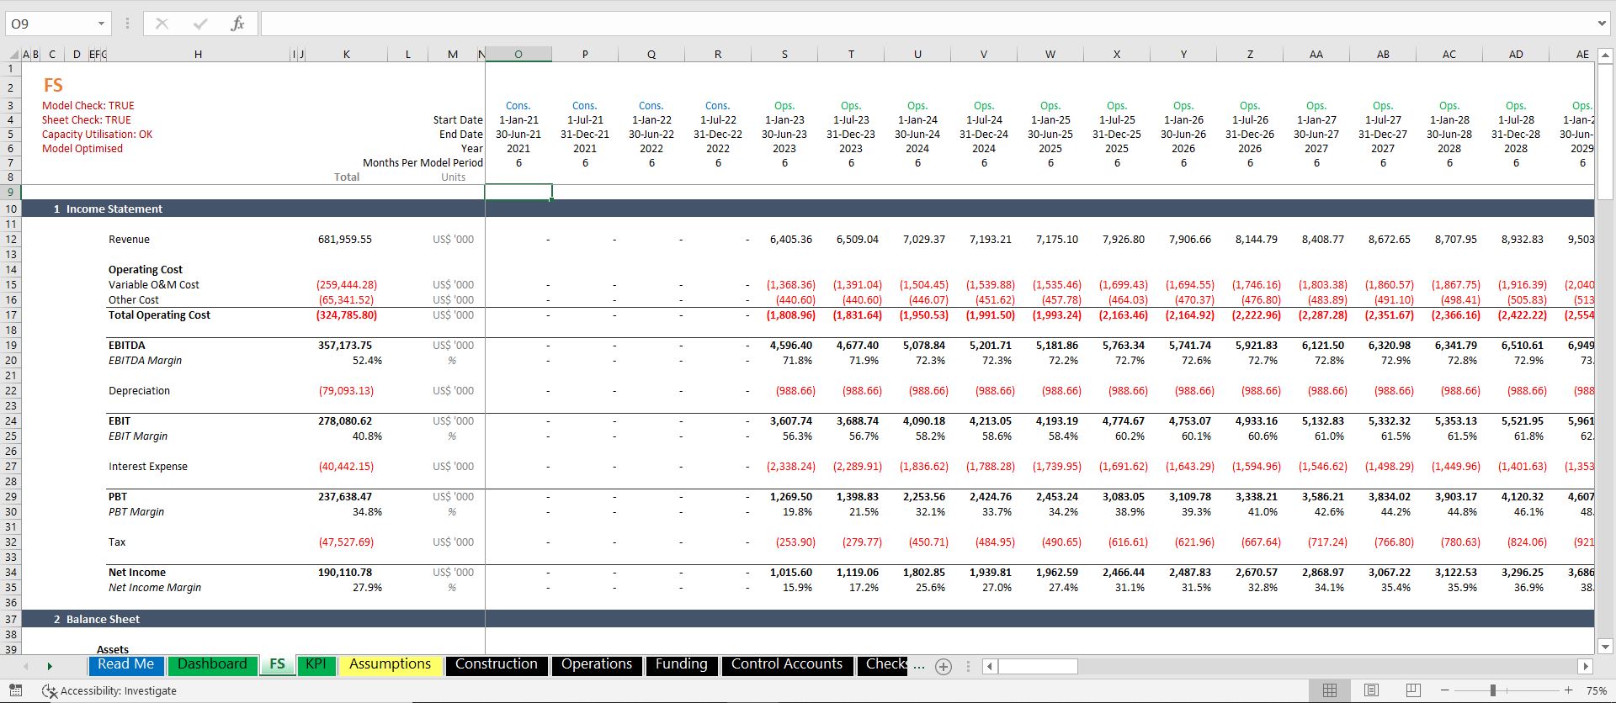Select the FS sheet tab

pyautogui.click(x=277, y=664)
